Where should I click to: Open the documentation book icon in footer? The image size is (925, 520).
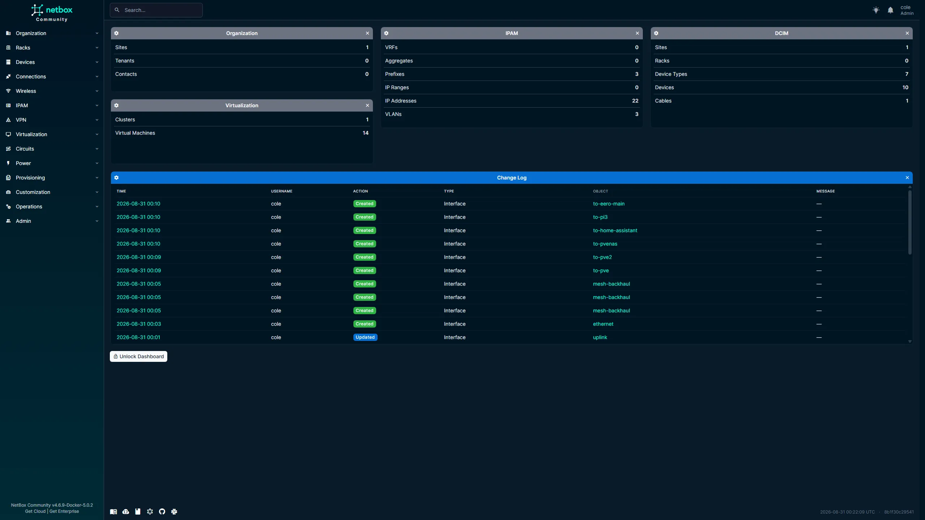pyautogui.click(x=113, y=511)
